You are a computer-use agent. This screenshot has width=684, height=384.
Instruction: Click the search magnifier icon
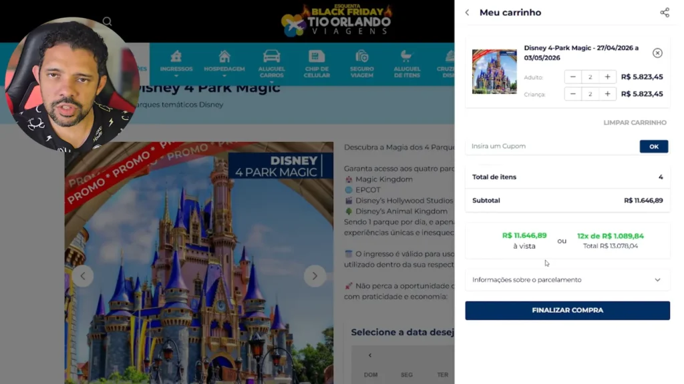(x=108, y=21)
